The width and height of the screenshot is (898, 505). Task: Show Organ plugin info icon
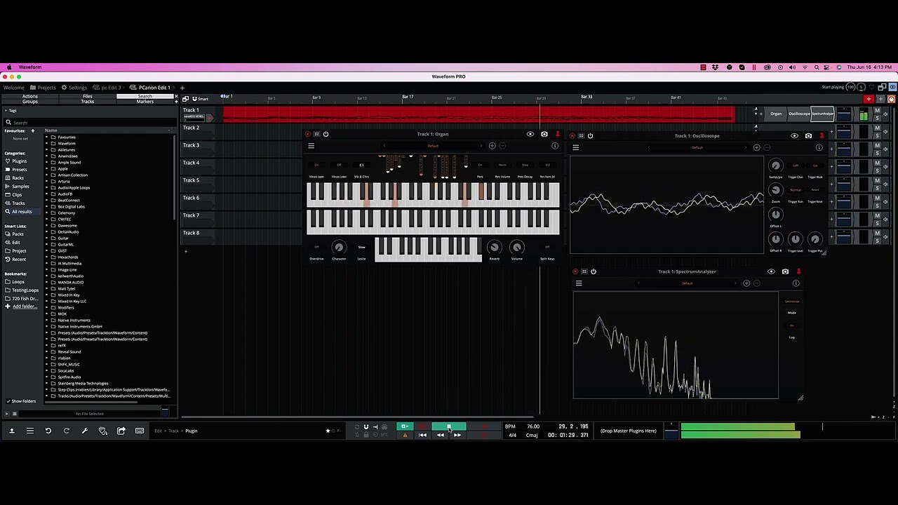[x=555, y=146]
